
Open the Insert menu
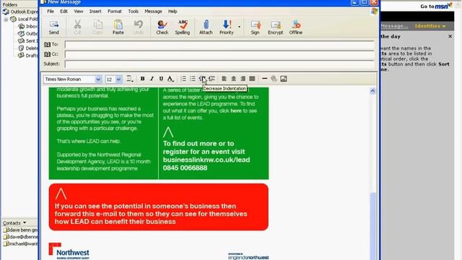coord(95,12)
